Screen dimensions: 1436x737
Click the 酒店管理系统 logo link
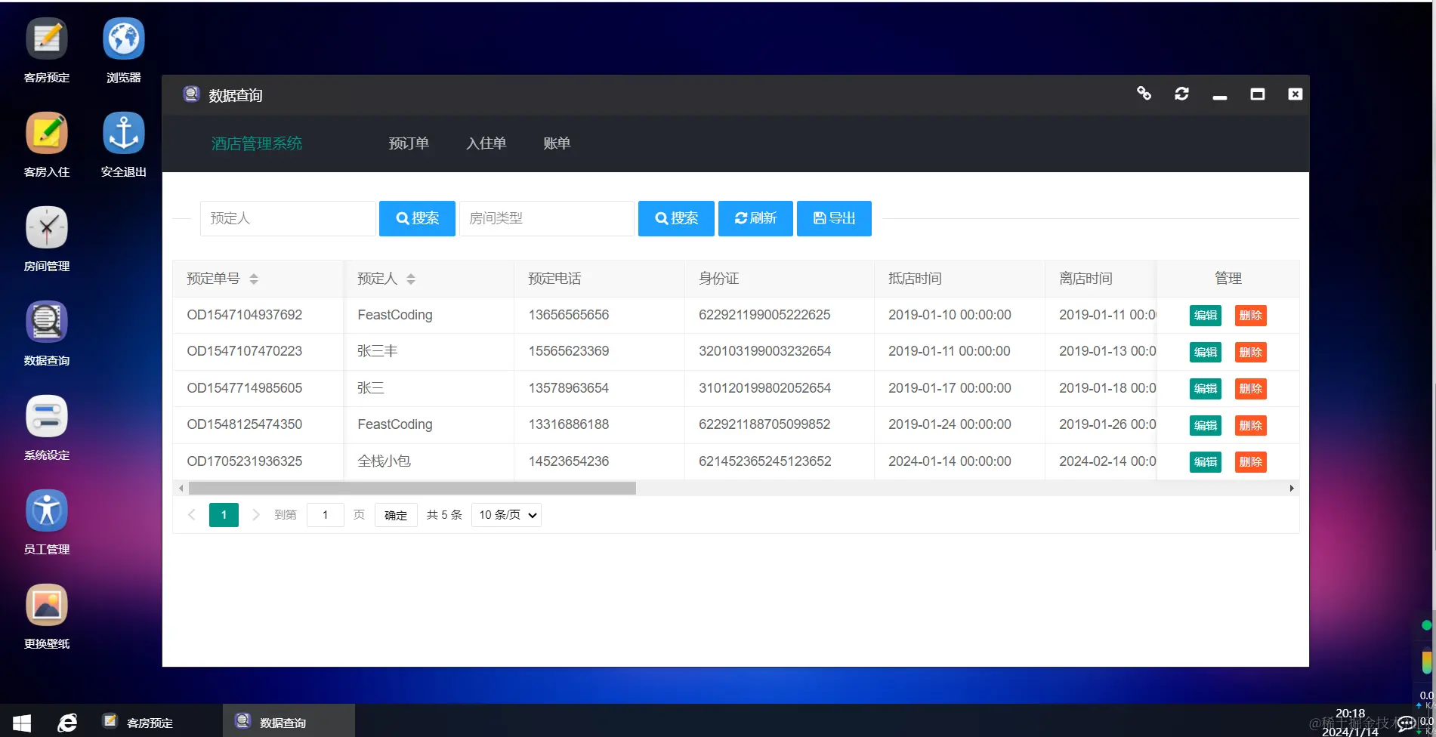pos(257,143)
